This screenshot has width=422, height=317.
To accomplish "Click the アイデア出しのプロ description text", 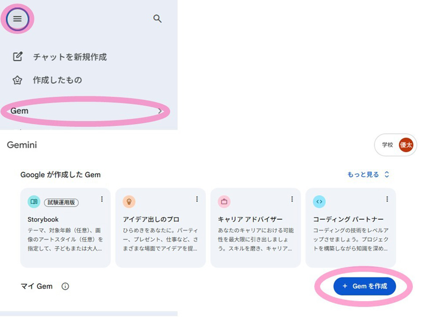I will (x=160, y=239).
